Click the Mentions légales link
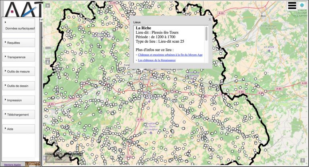The image size is (309, 167). pos(12,165)
